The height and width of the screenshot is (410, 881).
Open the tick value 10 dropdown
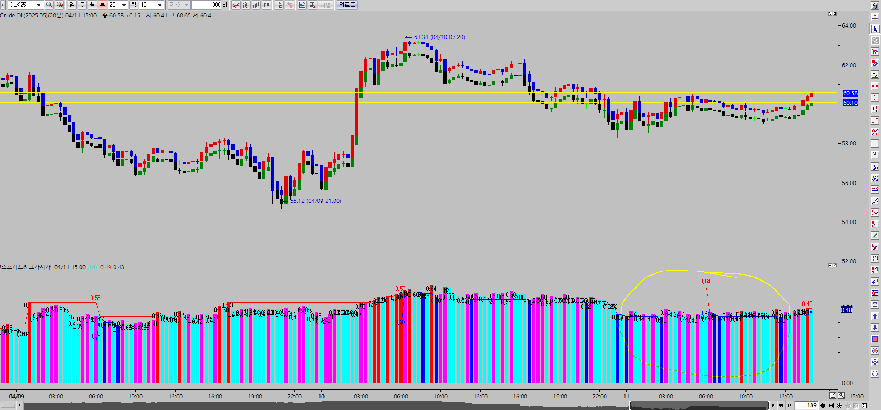(x=160, y=5)
